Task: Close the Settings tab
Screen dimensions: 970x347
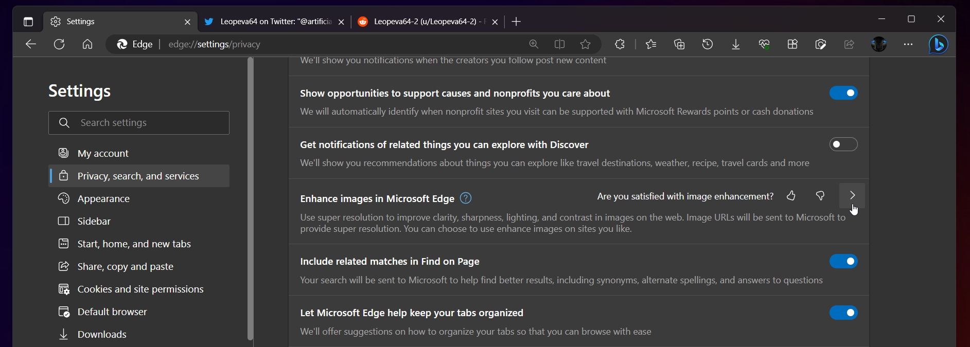Action: pyautogui.click(x=187, y=22)
